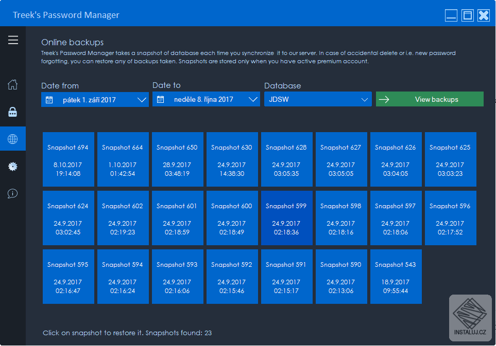Click calendar icon in Date from field

tap(49, 100)
